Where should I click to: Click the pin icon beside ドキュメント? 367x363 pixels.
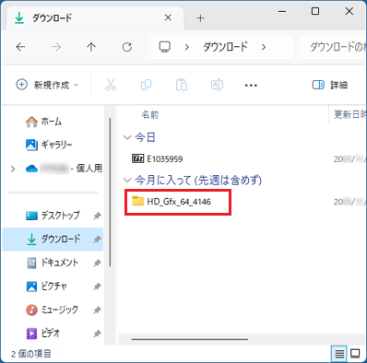click(x=97, y=263)
